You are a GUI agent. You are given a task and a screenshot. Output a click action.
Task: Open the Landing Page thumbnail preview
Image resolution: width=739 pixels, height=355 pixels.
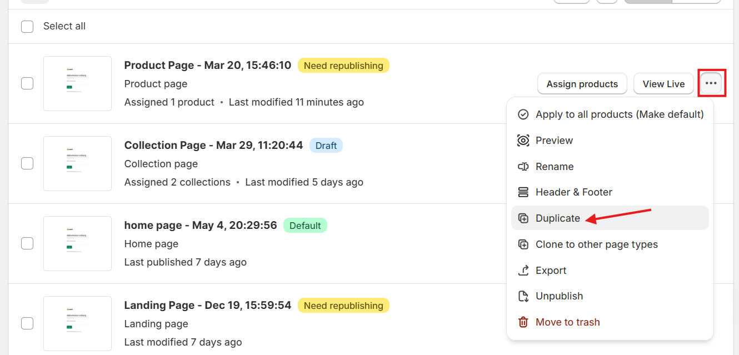[77, 323]
